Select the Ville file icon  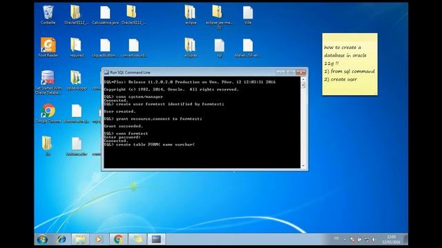click(x=248, y=15)
